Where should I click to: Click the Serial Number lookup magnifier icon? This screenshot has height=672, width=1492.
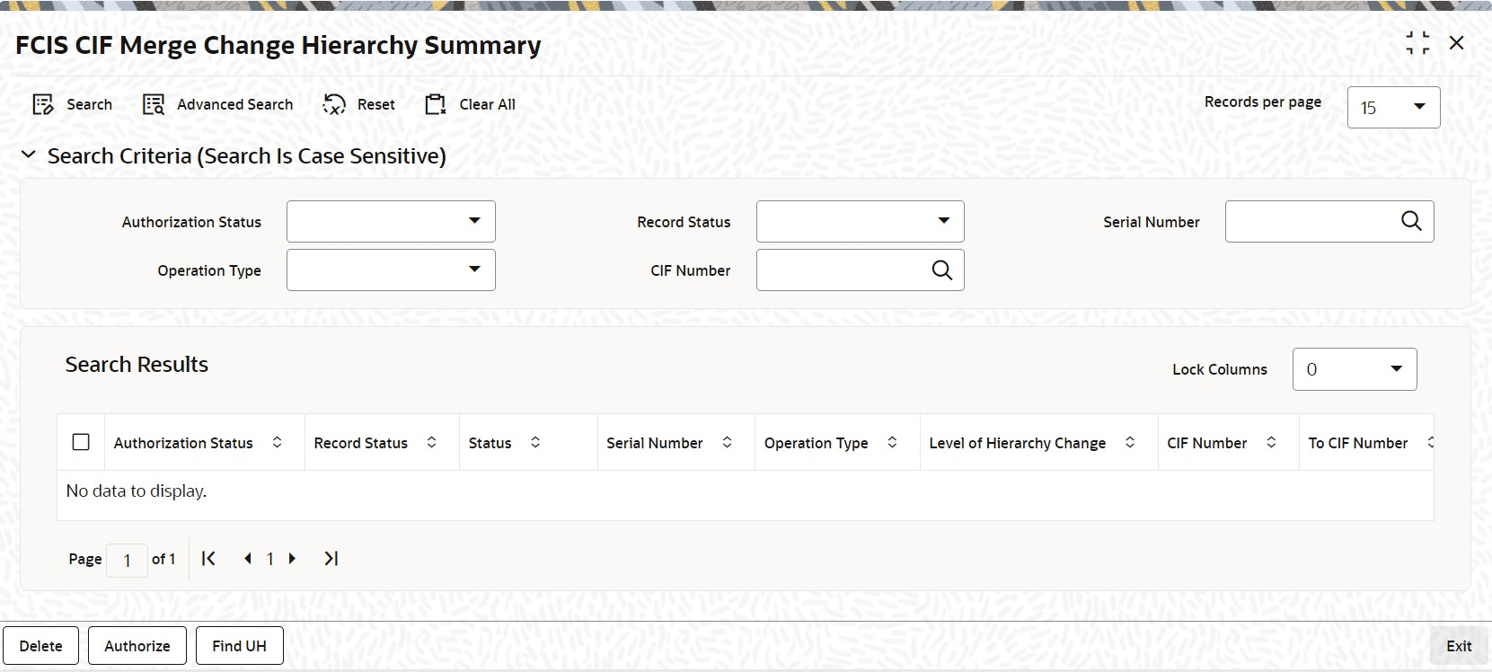pos(1411,221)
